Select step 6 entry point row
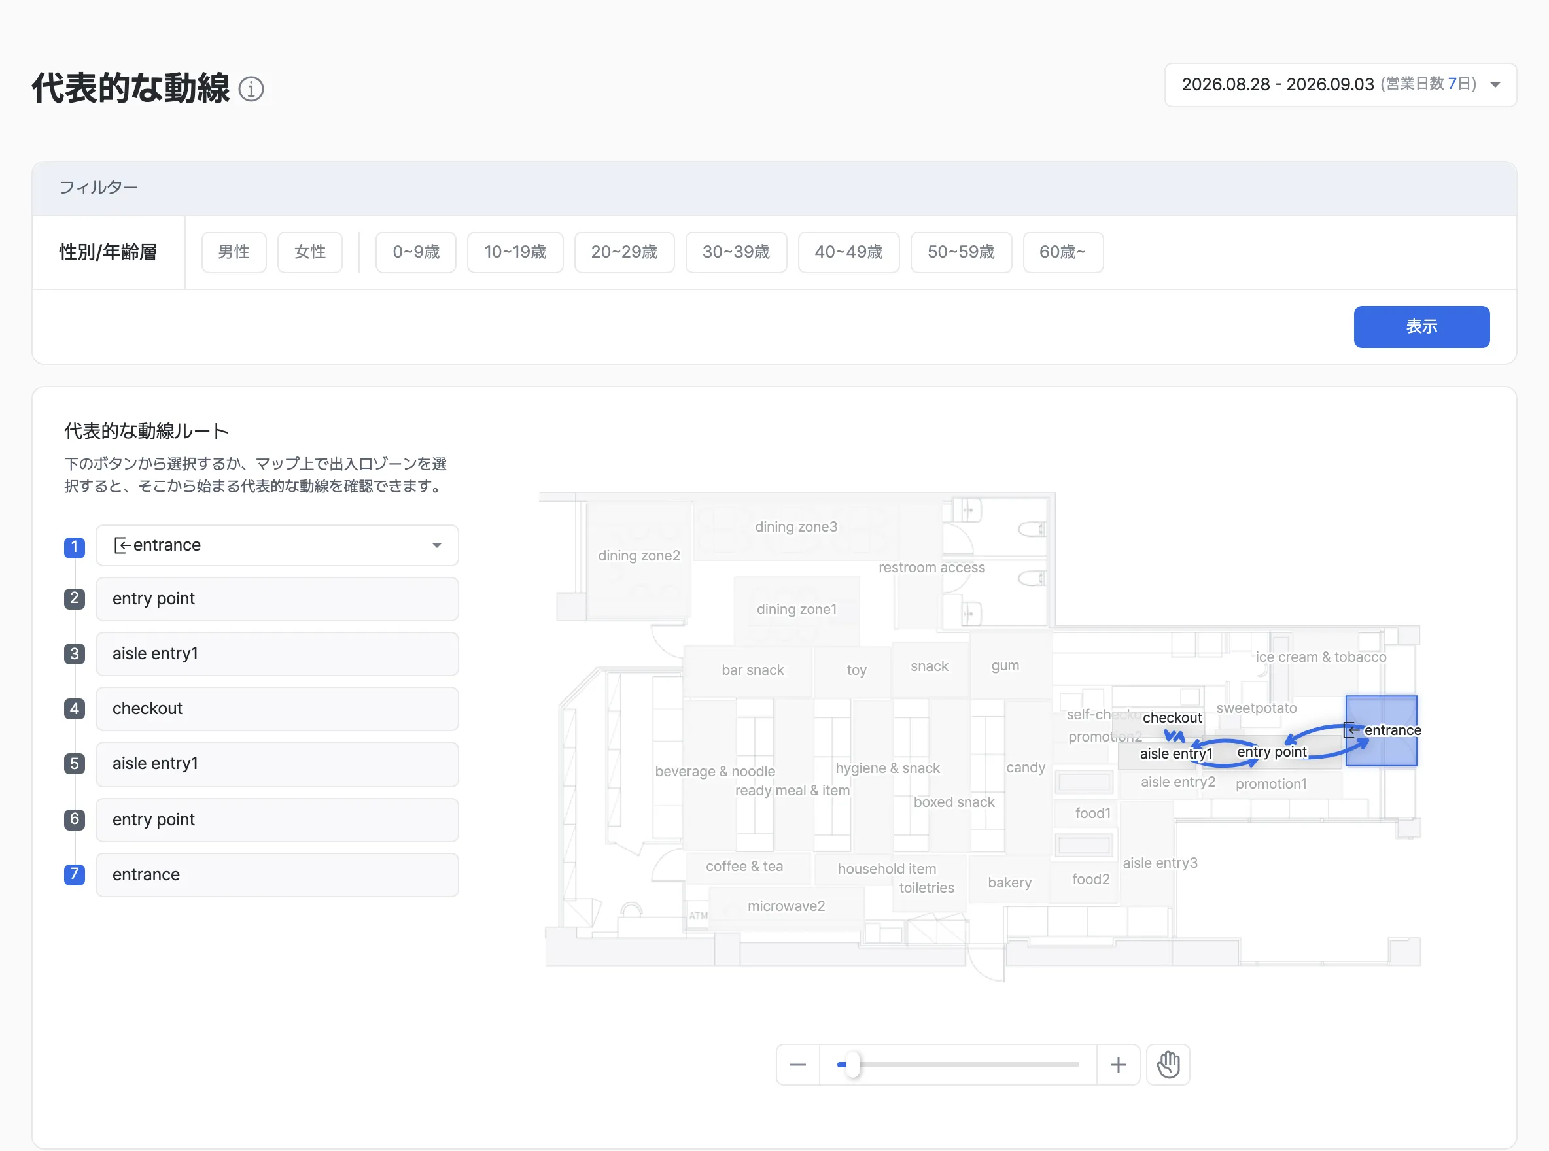 (x=277, y=819)
